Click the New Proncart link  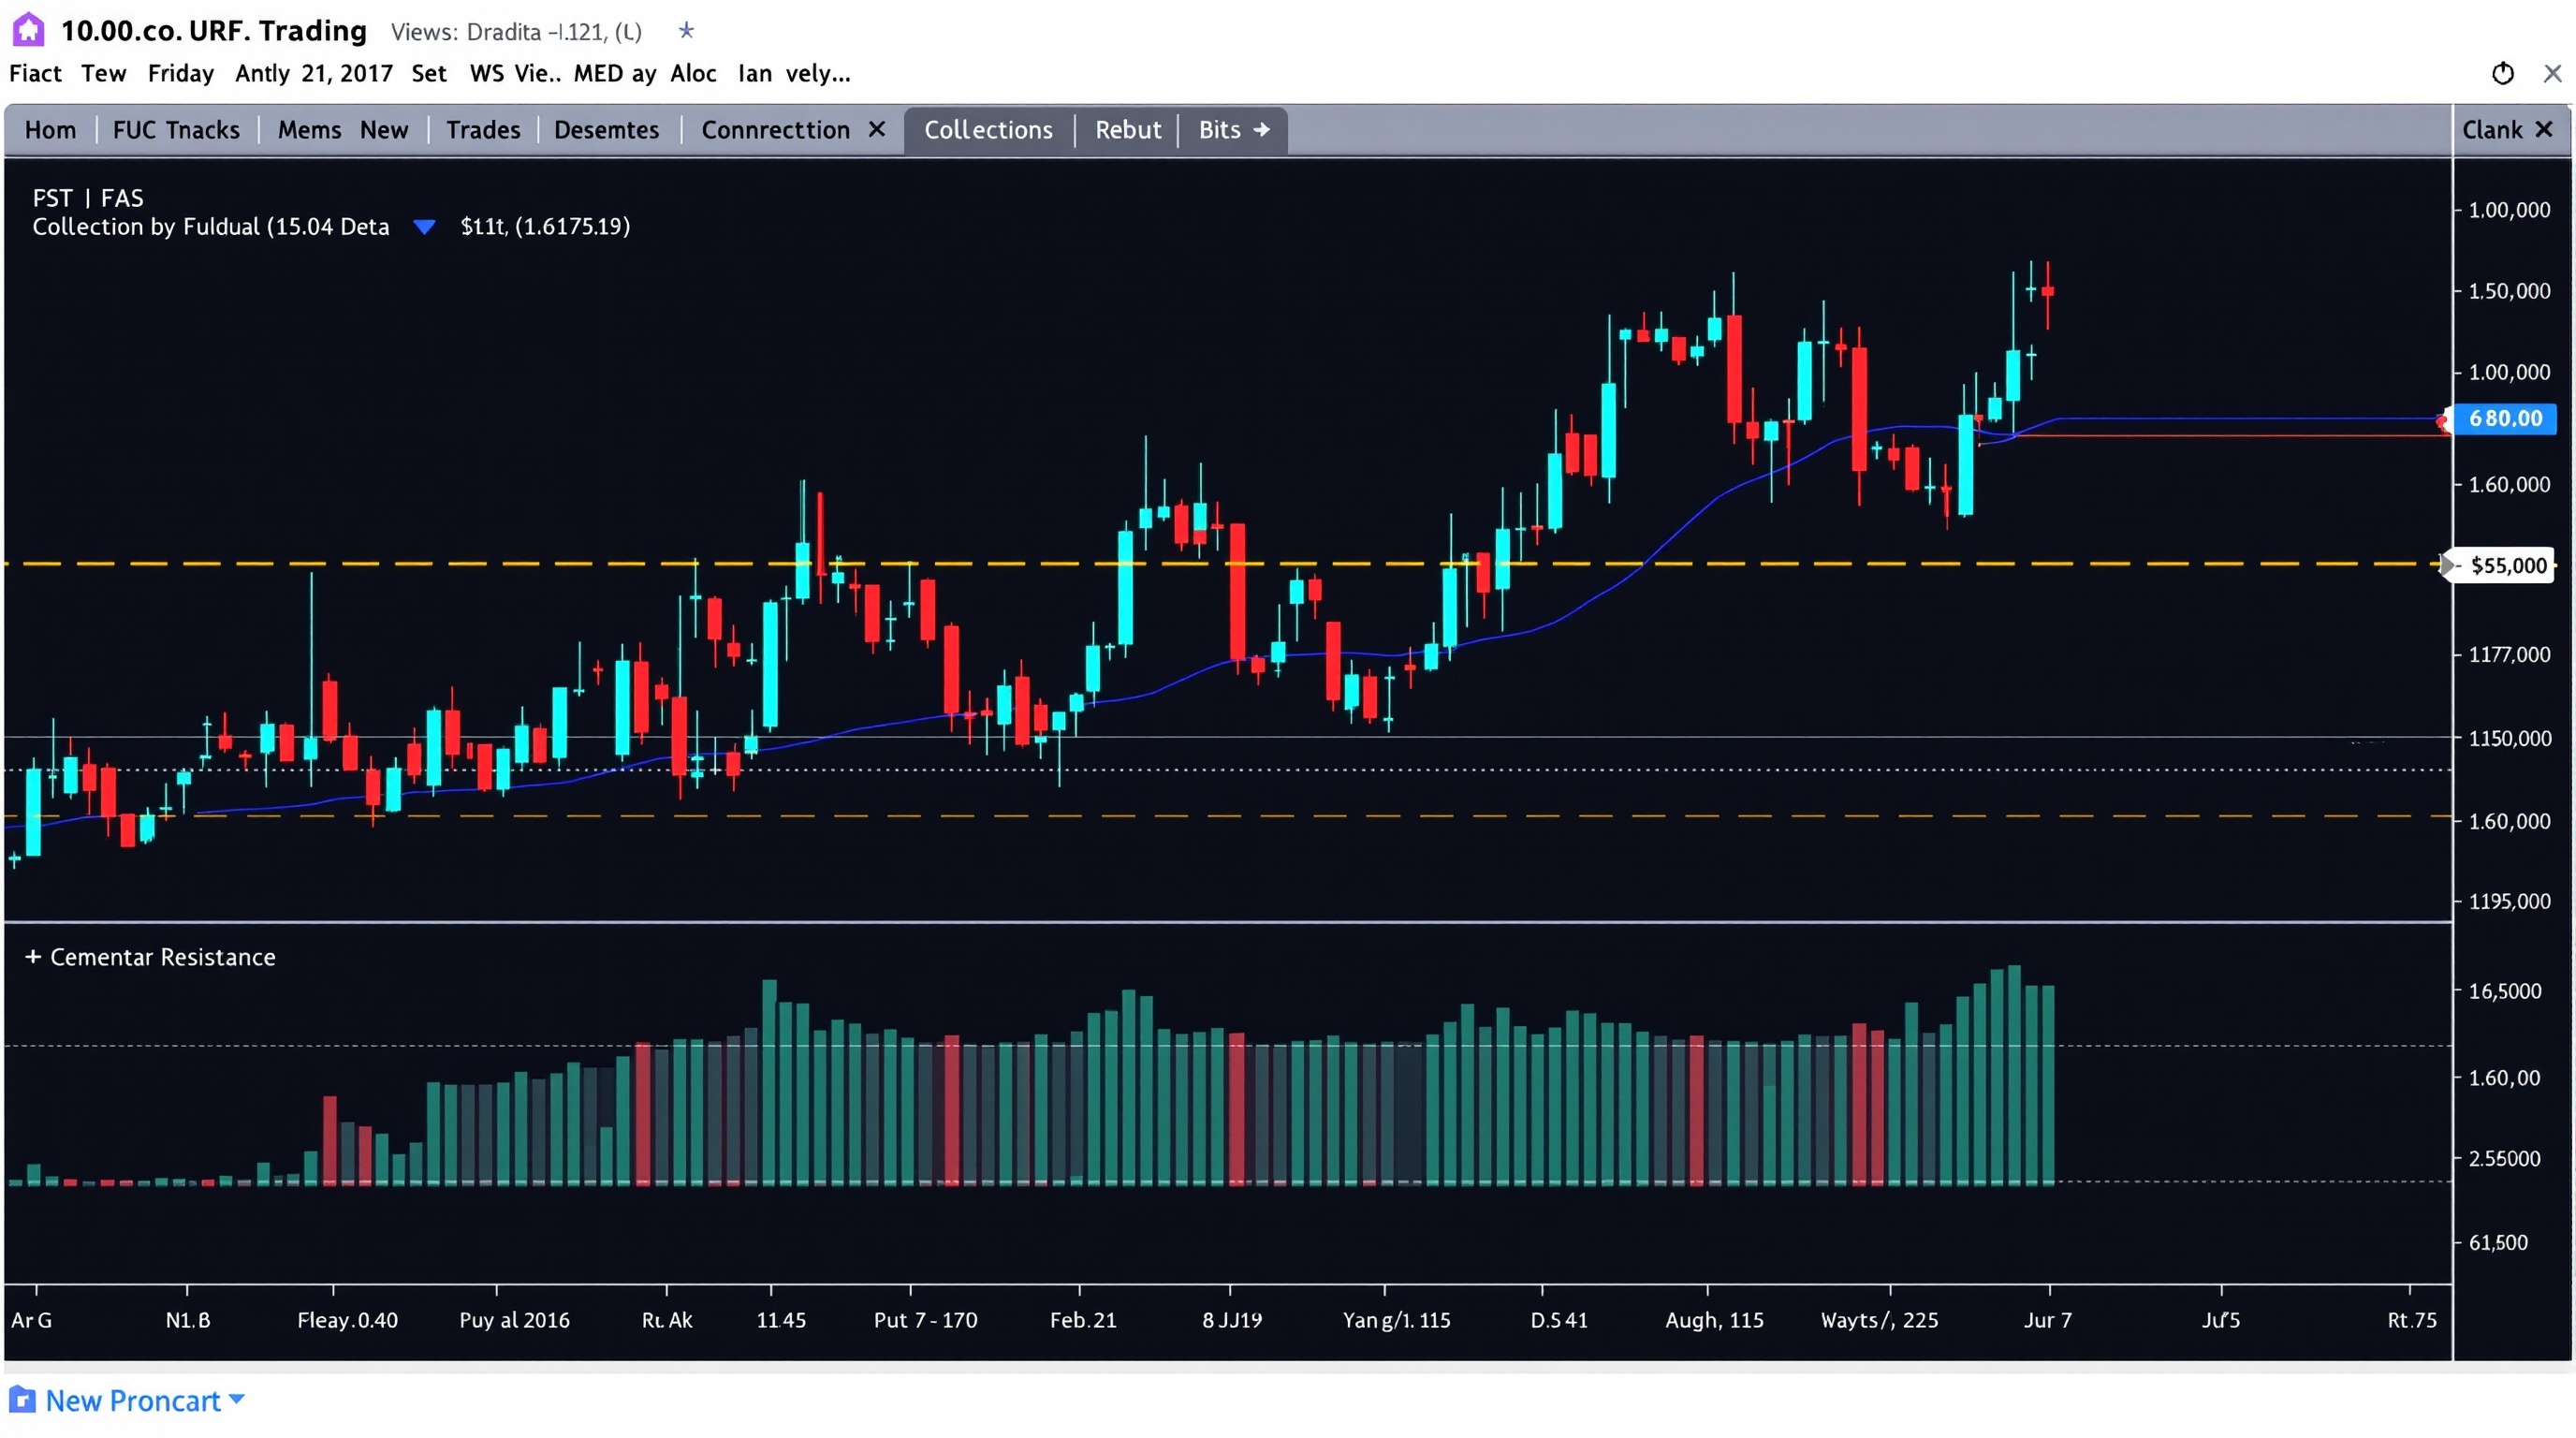click(x=133, y=1400)
